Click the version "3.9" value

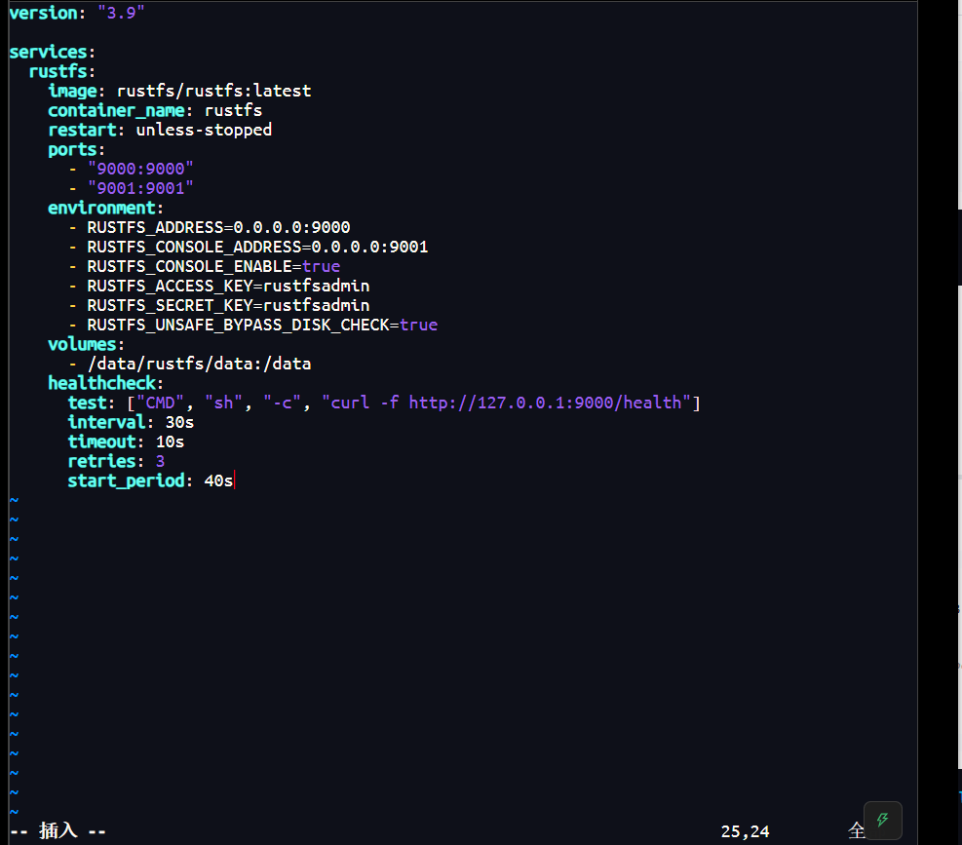click(121, 13)
